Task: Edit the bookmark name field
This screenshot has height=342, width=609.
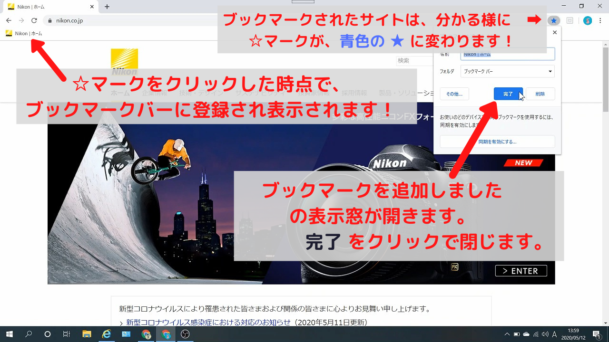Action: (508, 54)
